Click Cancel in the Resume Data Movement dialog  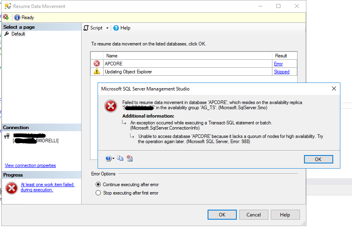(x=254, y=215)
